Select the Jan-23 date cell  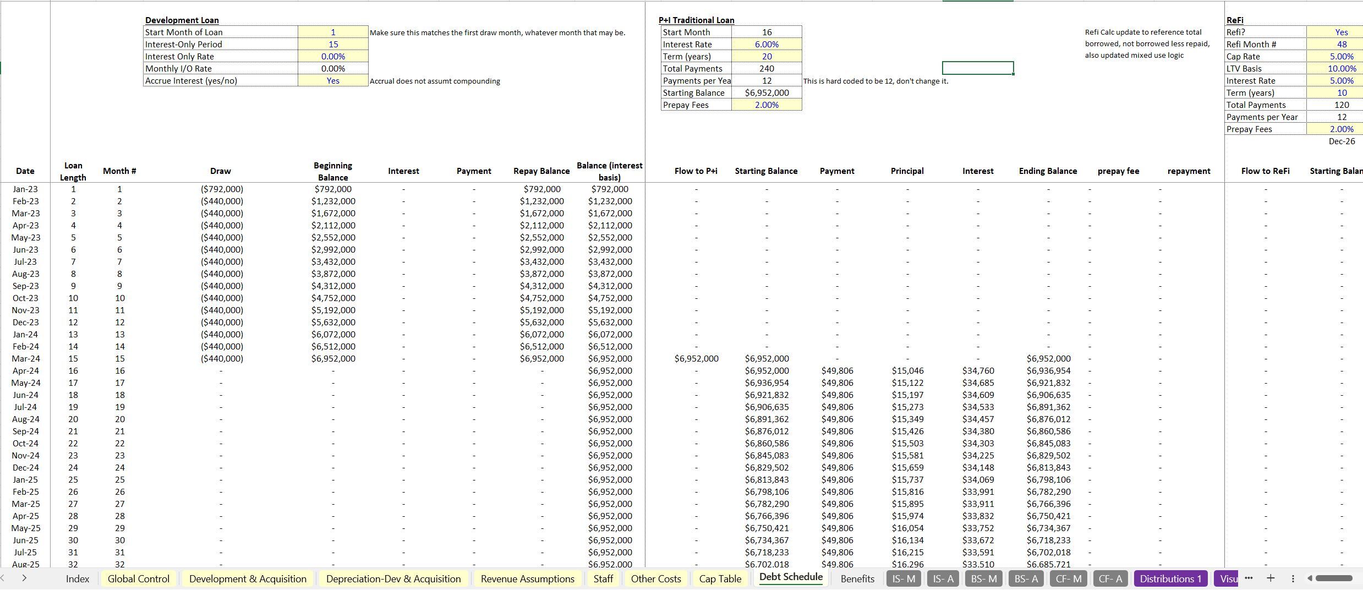(x=25, y=189)
